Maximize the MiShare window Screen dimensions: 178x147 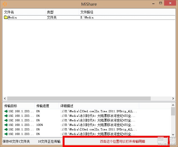(x=161, y=3)
